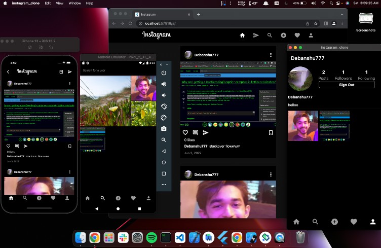This screenshot has height=248, width=381.
Task: Open the View menu in menu bar
Action: point(60,3)
